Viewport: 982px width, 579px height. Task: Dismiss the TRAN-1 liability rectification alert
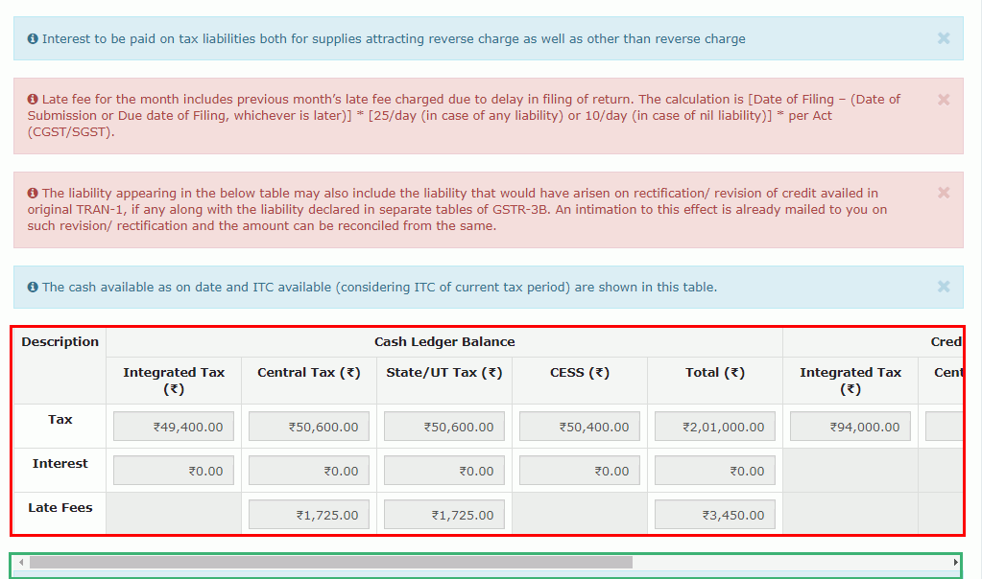click(x=944, y=193)
